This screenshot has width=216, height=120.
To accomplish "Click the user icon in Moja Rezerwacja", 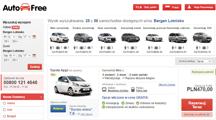I will point(189,7).
